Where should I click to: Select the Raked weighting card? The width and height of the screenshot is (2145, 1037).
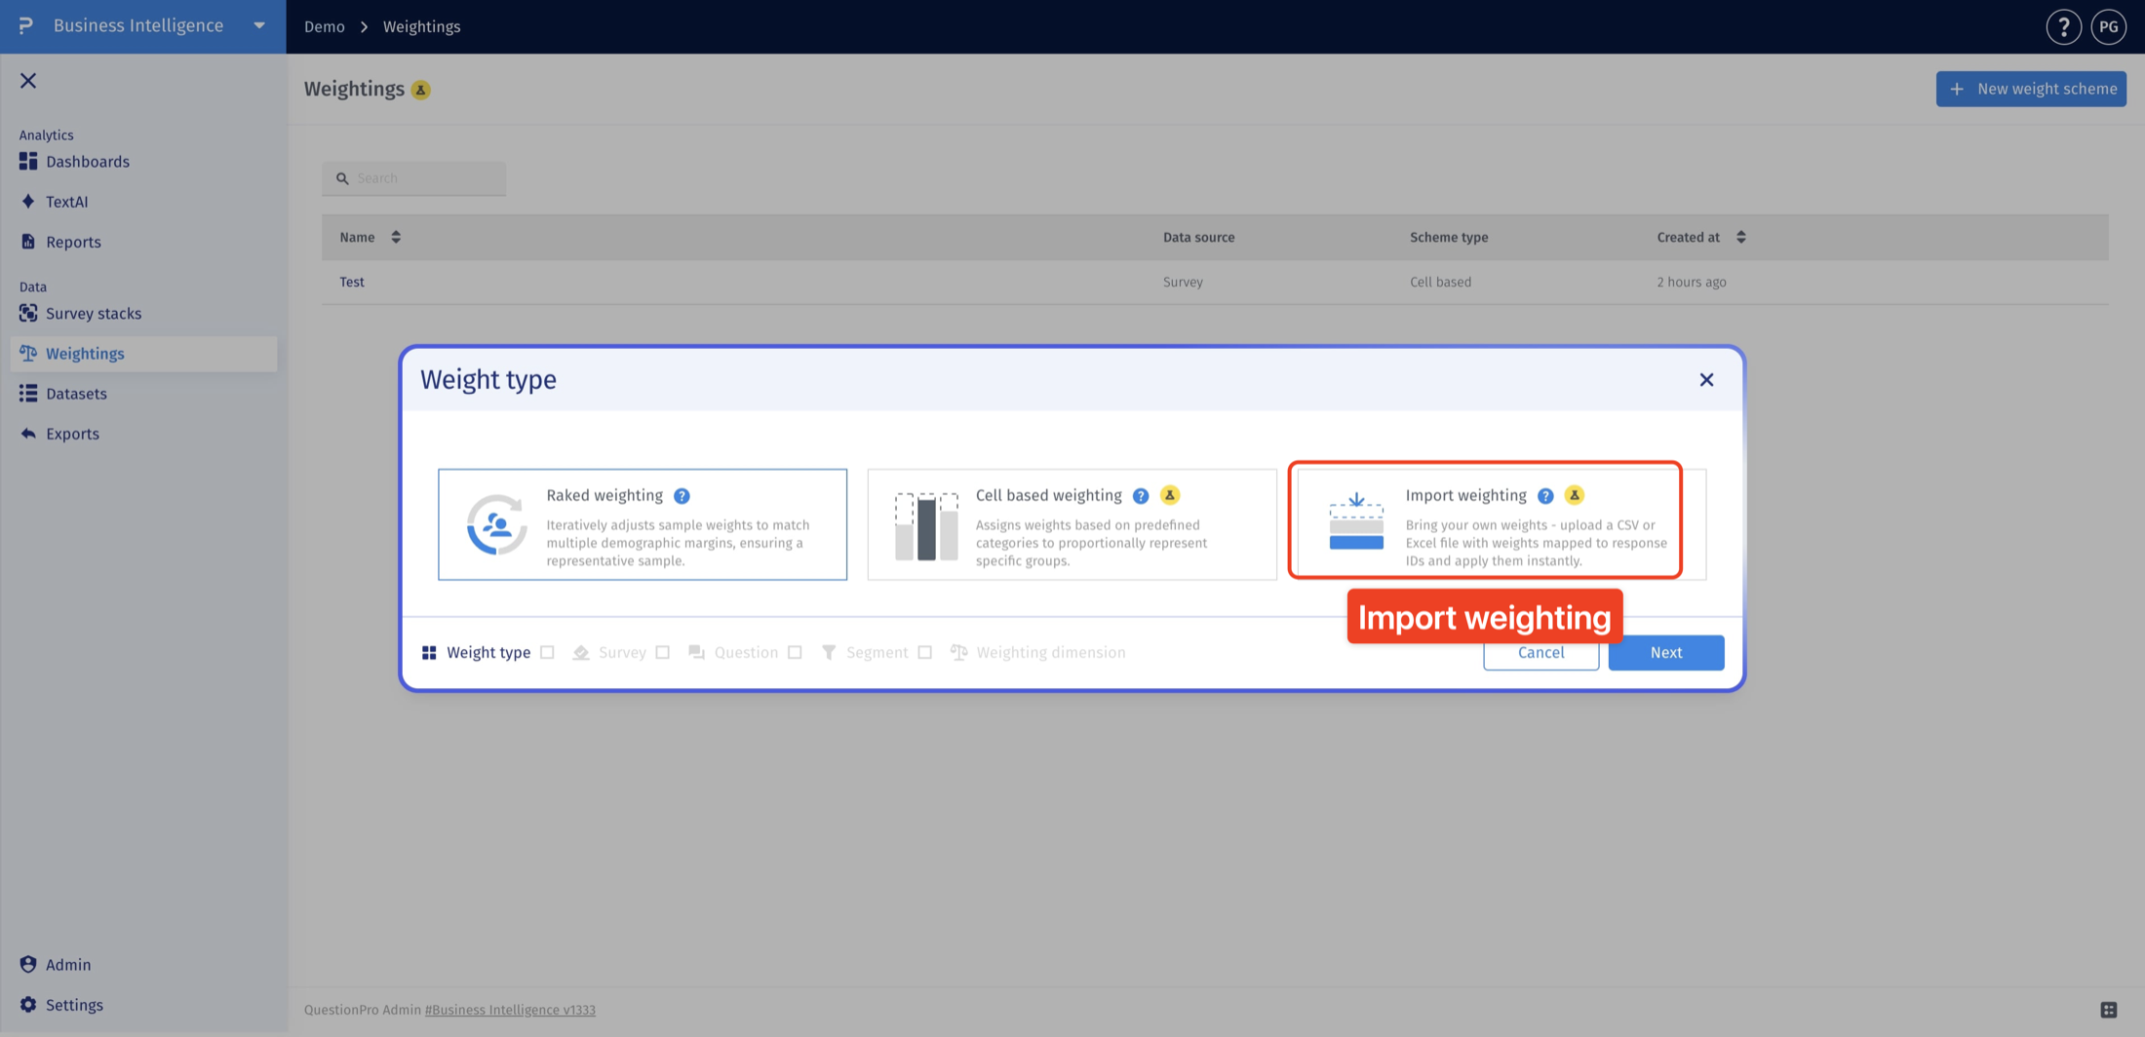coord(643,524)
